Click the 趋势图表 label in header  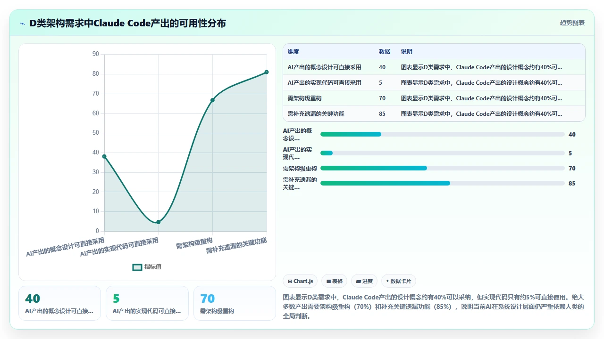[x=572, y=23]
